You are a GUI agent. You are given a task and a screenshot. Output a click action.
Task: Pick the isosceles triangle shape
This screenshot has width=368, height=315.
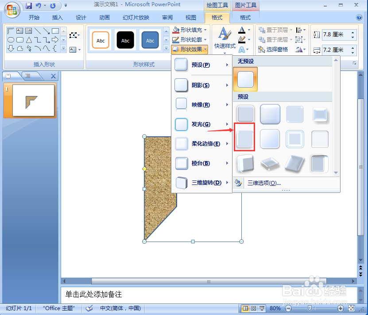pos(29,40)
